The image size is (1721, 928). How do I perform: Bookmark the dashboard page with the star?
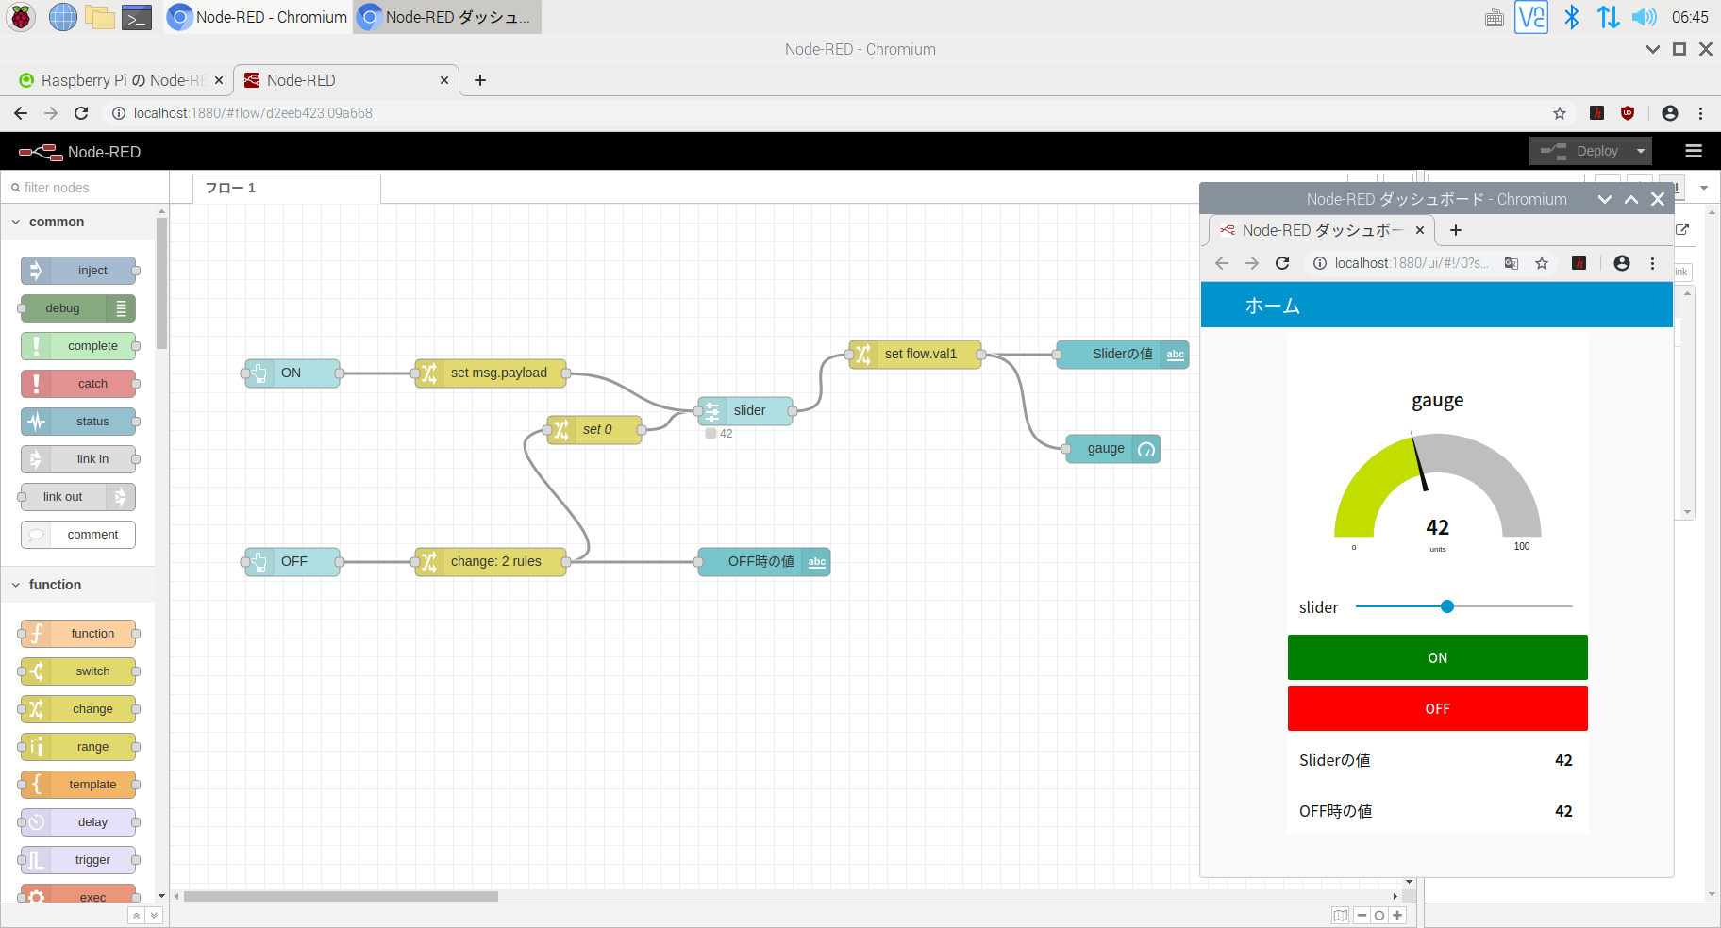coord(1542,263)
